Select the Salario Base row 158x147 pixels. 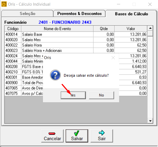coord(76,34)
